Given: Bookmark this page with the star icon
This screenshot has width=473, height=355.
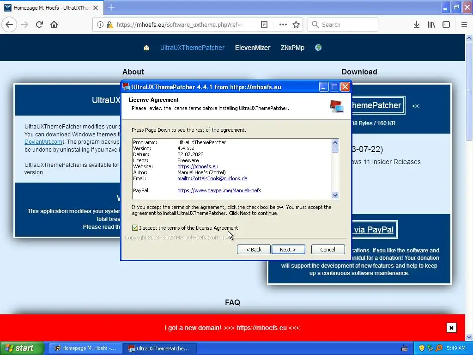Looking at the screenshot, I should [x=296, y=24].
